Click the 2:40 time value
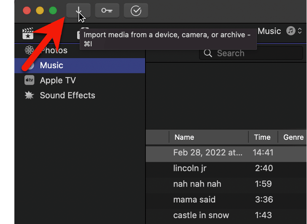The height and width of the screenshot is (224, 307). point(264,168)
